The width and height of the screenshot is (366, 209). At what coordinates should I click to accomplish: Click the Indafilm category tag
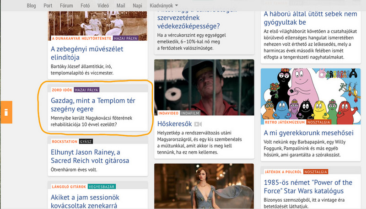(x=190, y=113)
